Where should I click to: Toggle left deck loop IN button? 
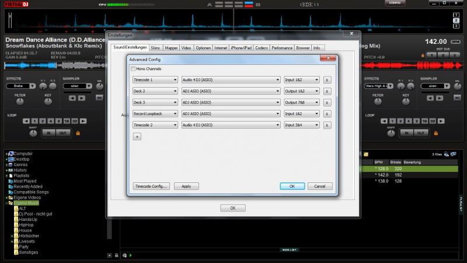[x=48, y=133]
